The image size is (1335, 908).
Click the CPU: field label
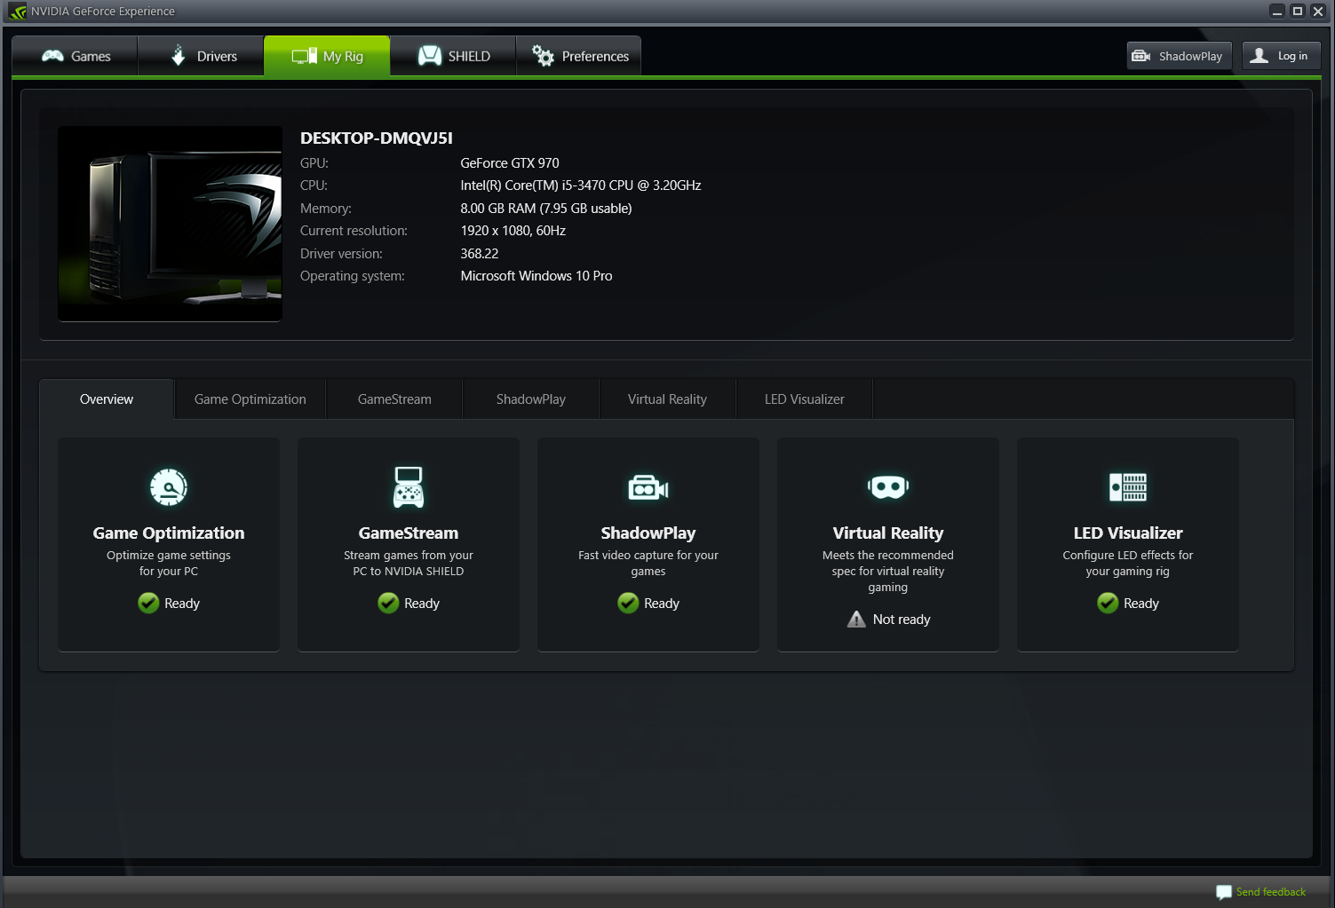[x=314, y=186]
